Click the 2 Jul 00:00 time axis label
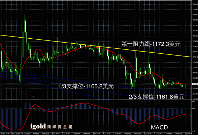This screenshot has width=198, height=135. [148, 134]
